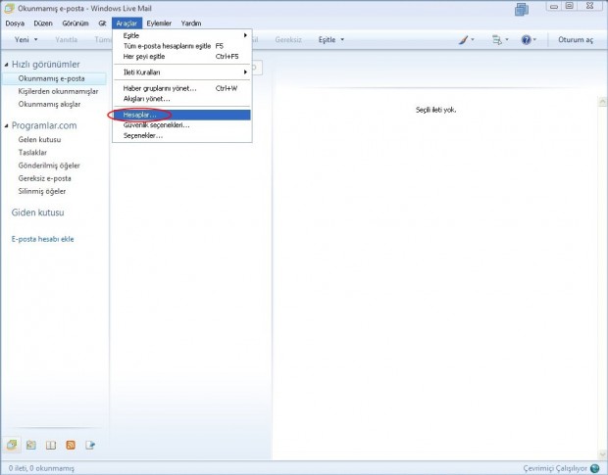Open the Yeni button dropdown arrow
Image resolution: width=608 pixels, height=475 pixels.
(35, 39)
